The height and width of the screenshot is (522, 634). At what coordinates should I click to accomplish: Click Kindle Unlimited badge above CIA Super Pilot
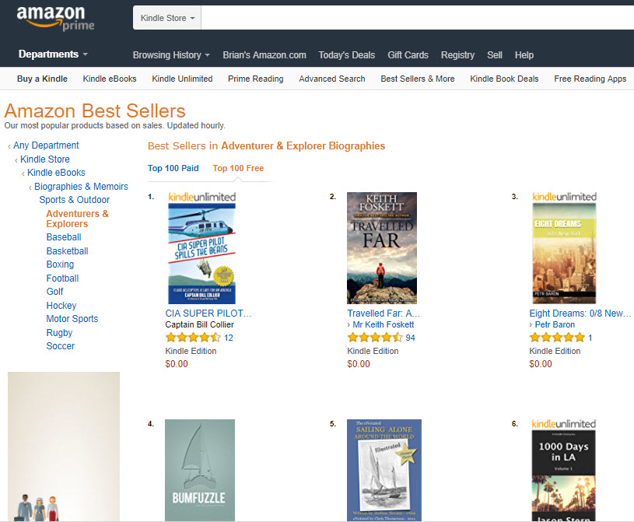(x=201, y=198)
